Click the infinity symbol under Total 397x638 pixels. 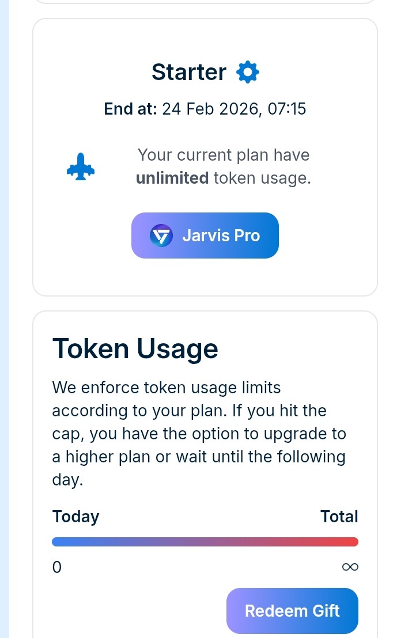point(350,567)
